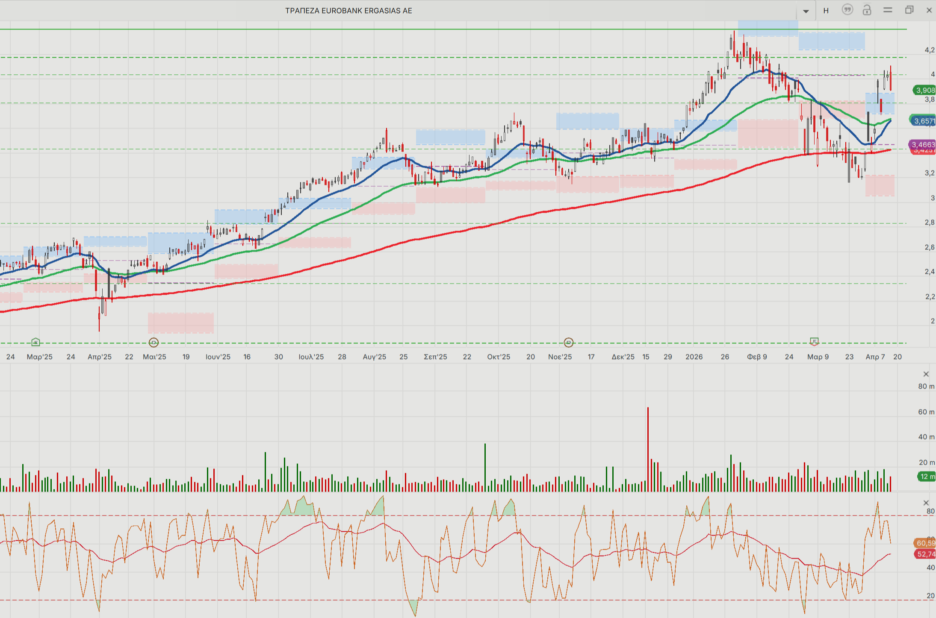936x618 pixels.
Task: Click the green 12 m volume label
Action: (x=926, y=477)
